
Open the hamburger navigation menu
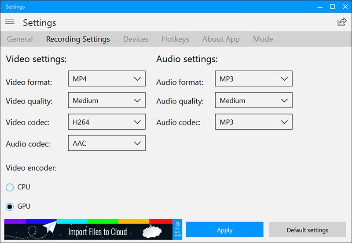click(10, 22)
